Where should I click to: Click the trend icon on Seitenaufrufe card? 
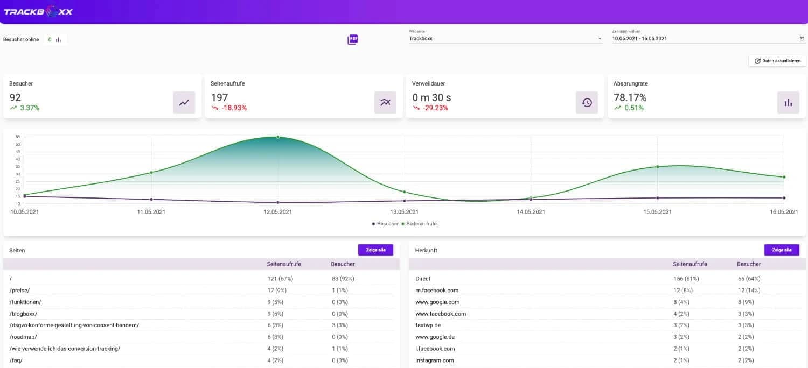click(x=385, y=102)
